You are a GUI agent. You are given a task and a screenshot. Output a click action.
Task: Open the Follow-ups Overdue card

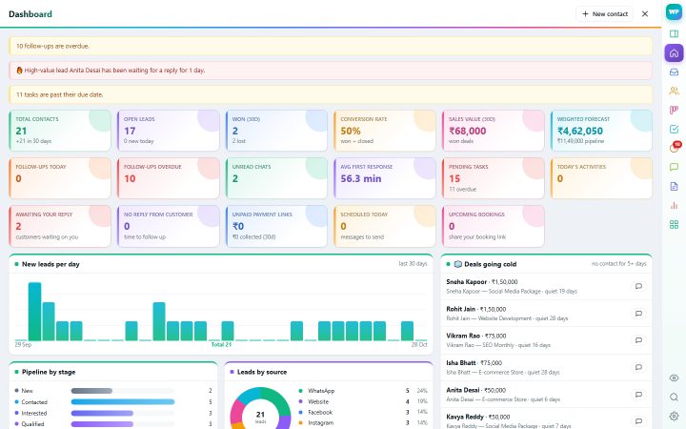point(169,178)
